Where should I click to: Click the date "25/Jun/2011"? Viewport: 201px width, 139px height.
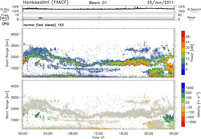click(x=160, y=3)
